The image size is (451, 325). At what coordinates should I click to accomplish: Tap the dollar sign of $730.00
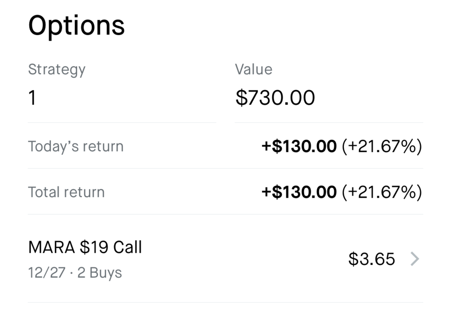click(241, 98)
